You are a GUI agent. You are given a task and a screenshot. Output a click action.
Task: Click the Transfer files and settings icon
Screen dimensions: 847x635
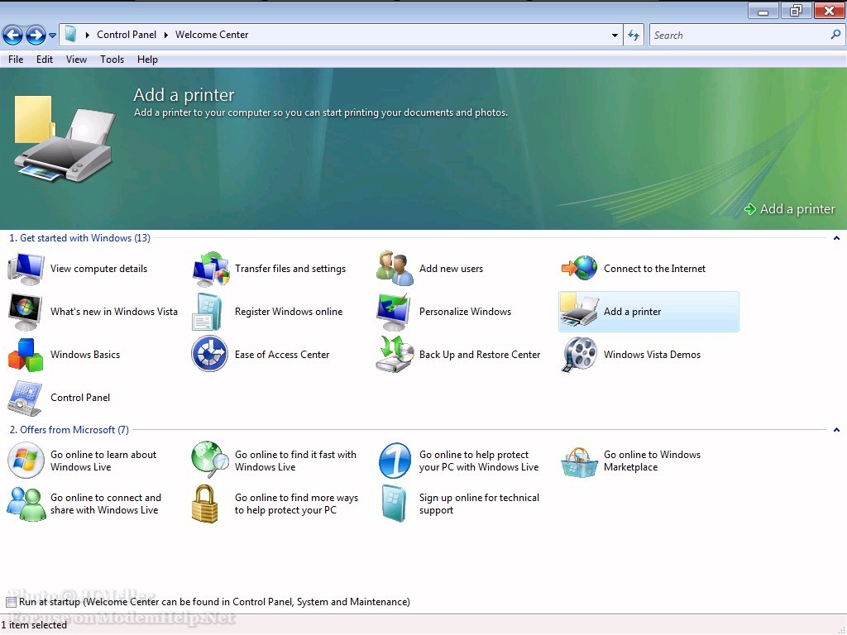(x=210, y=269)
